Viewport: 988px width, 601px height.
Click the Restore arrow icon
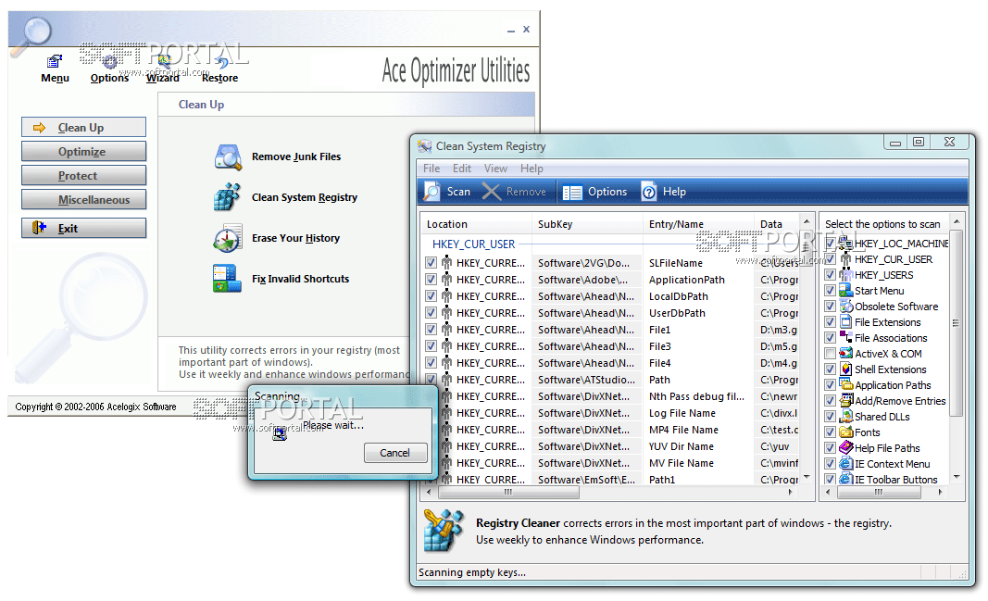point(221,61)
